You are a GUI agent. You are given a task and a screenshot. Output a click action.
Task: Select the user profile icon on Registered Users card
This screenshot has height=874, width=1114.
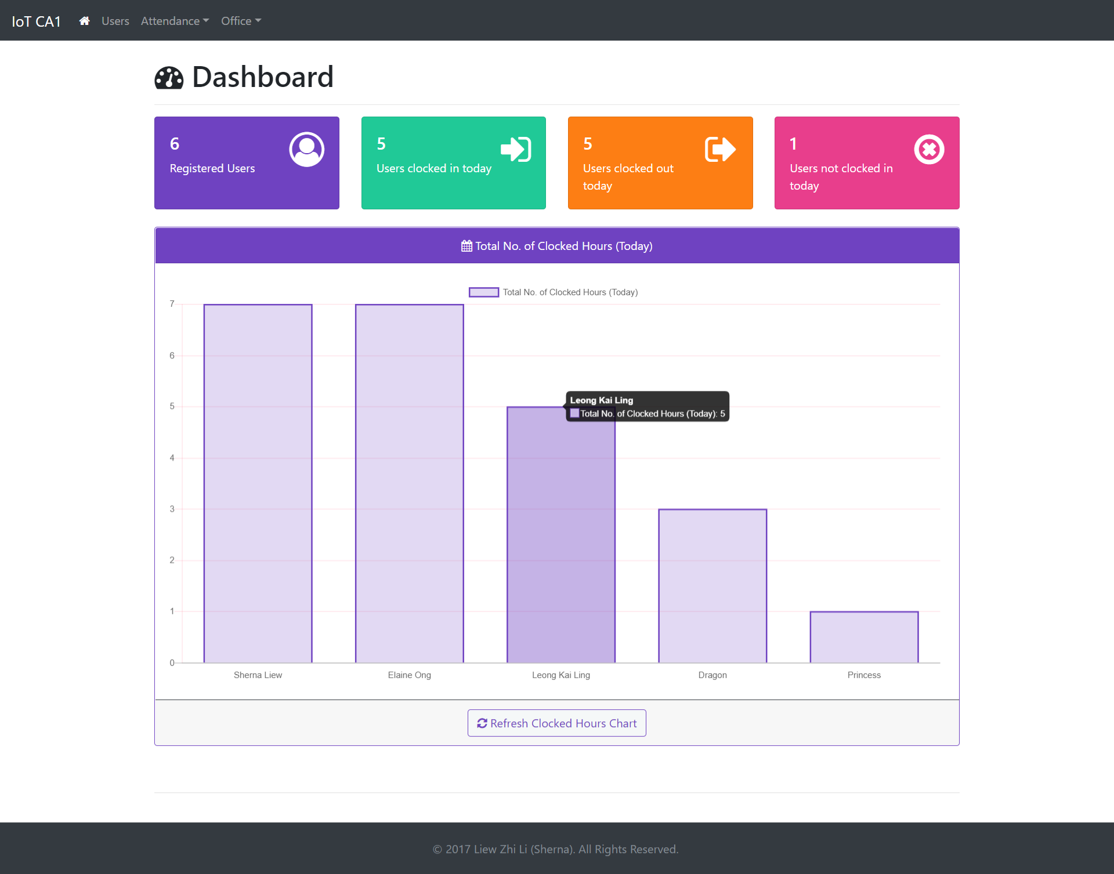(306, 149)
